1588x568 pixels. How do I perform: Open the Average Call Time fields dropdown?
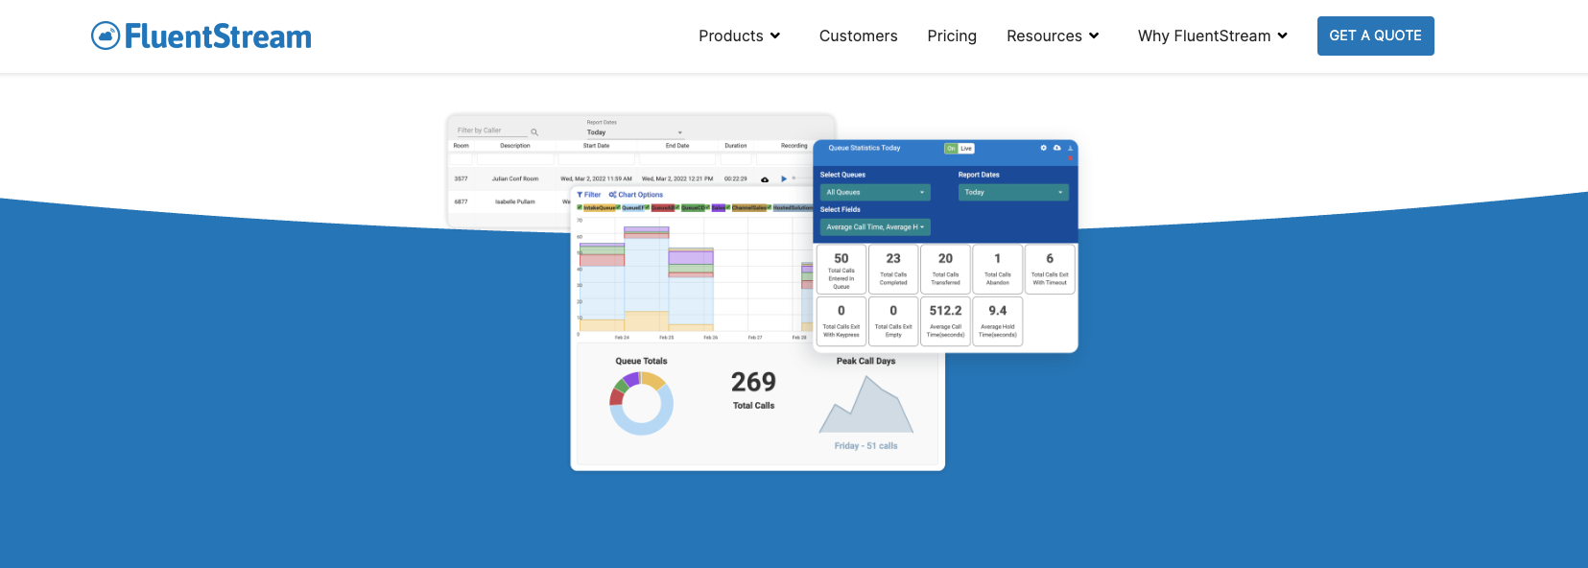(x=875, y=227)
